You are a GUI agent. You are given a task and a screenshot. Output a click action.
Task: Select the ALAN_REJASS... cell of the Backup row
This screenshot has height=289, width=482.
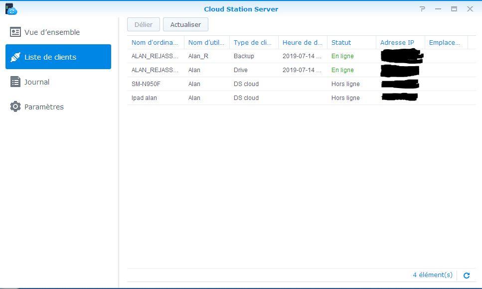[x=155, y=56]
